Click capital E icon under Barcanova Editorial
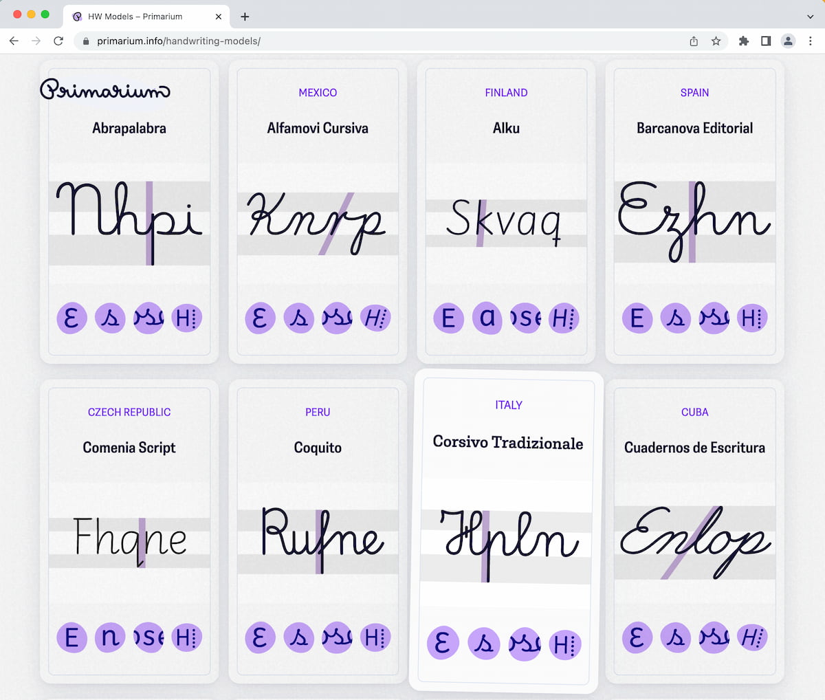The image size is (825, 700). point(637,318)
